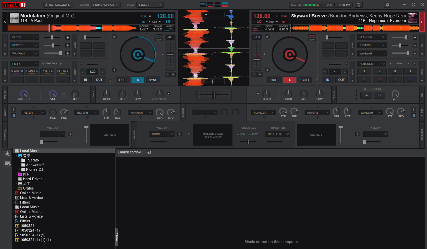Screen dimensions: 427x249
Task: Open the Crates tree item
Action: [28, 189]
